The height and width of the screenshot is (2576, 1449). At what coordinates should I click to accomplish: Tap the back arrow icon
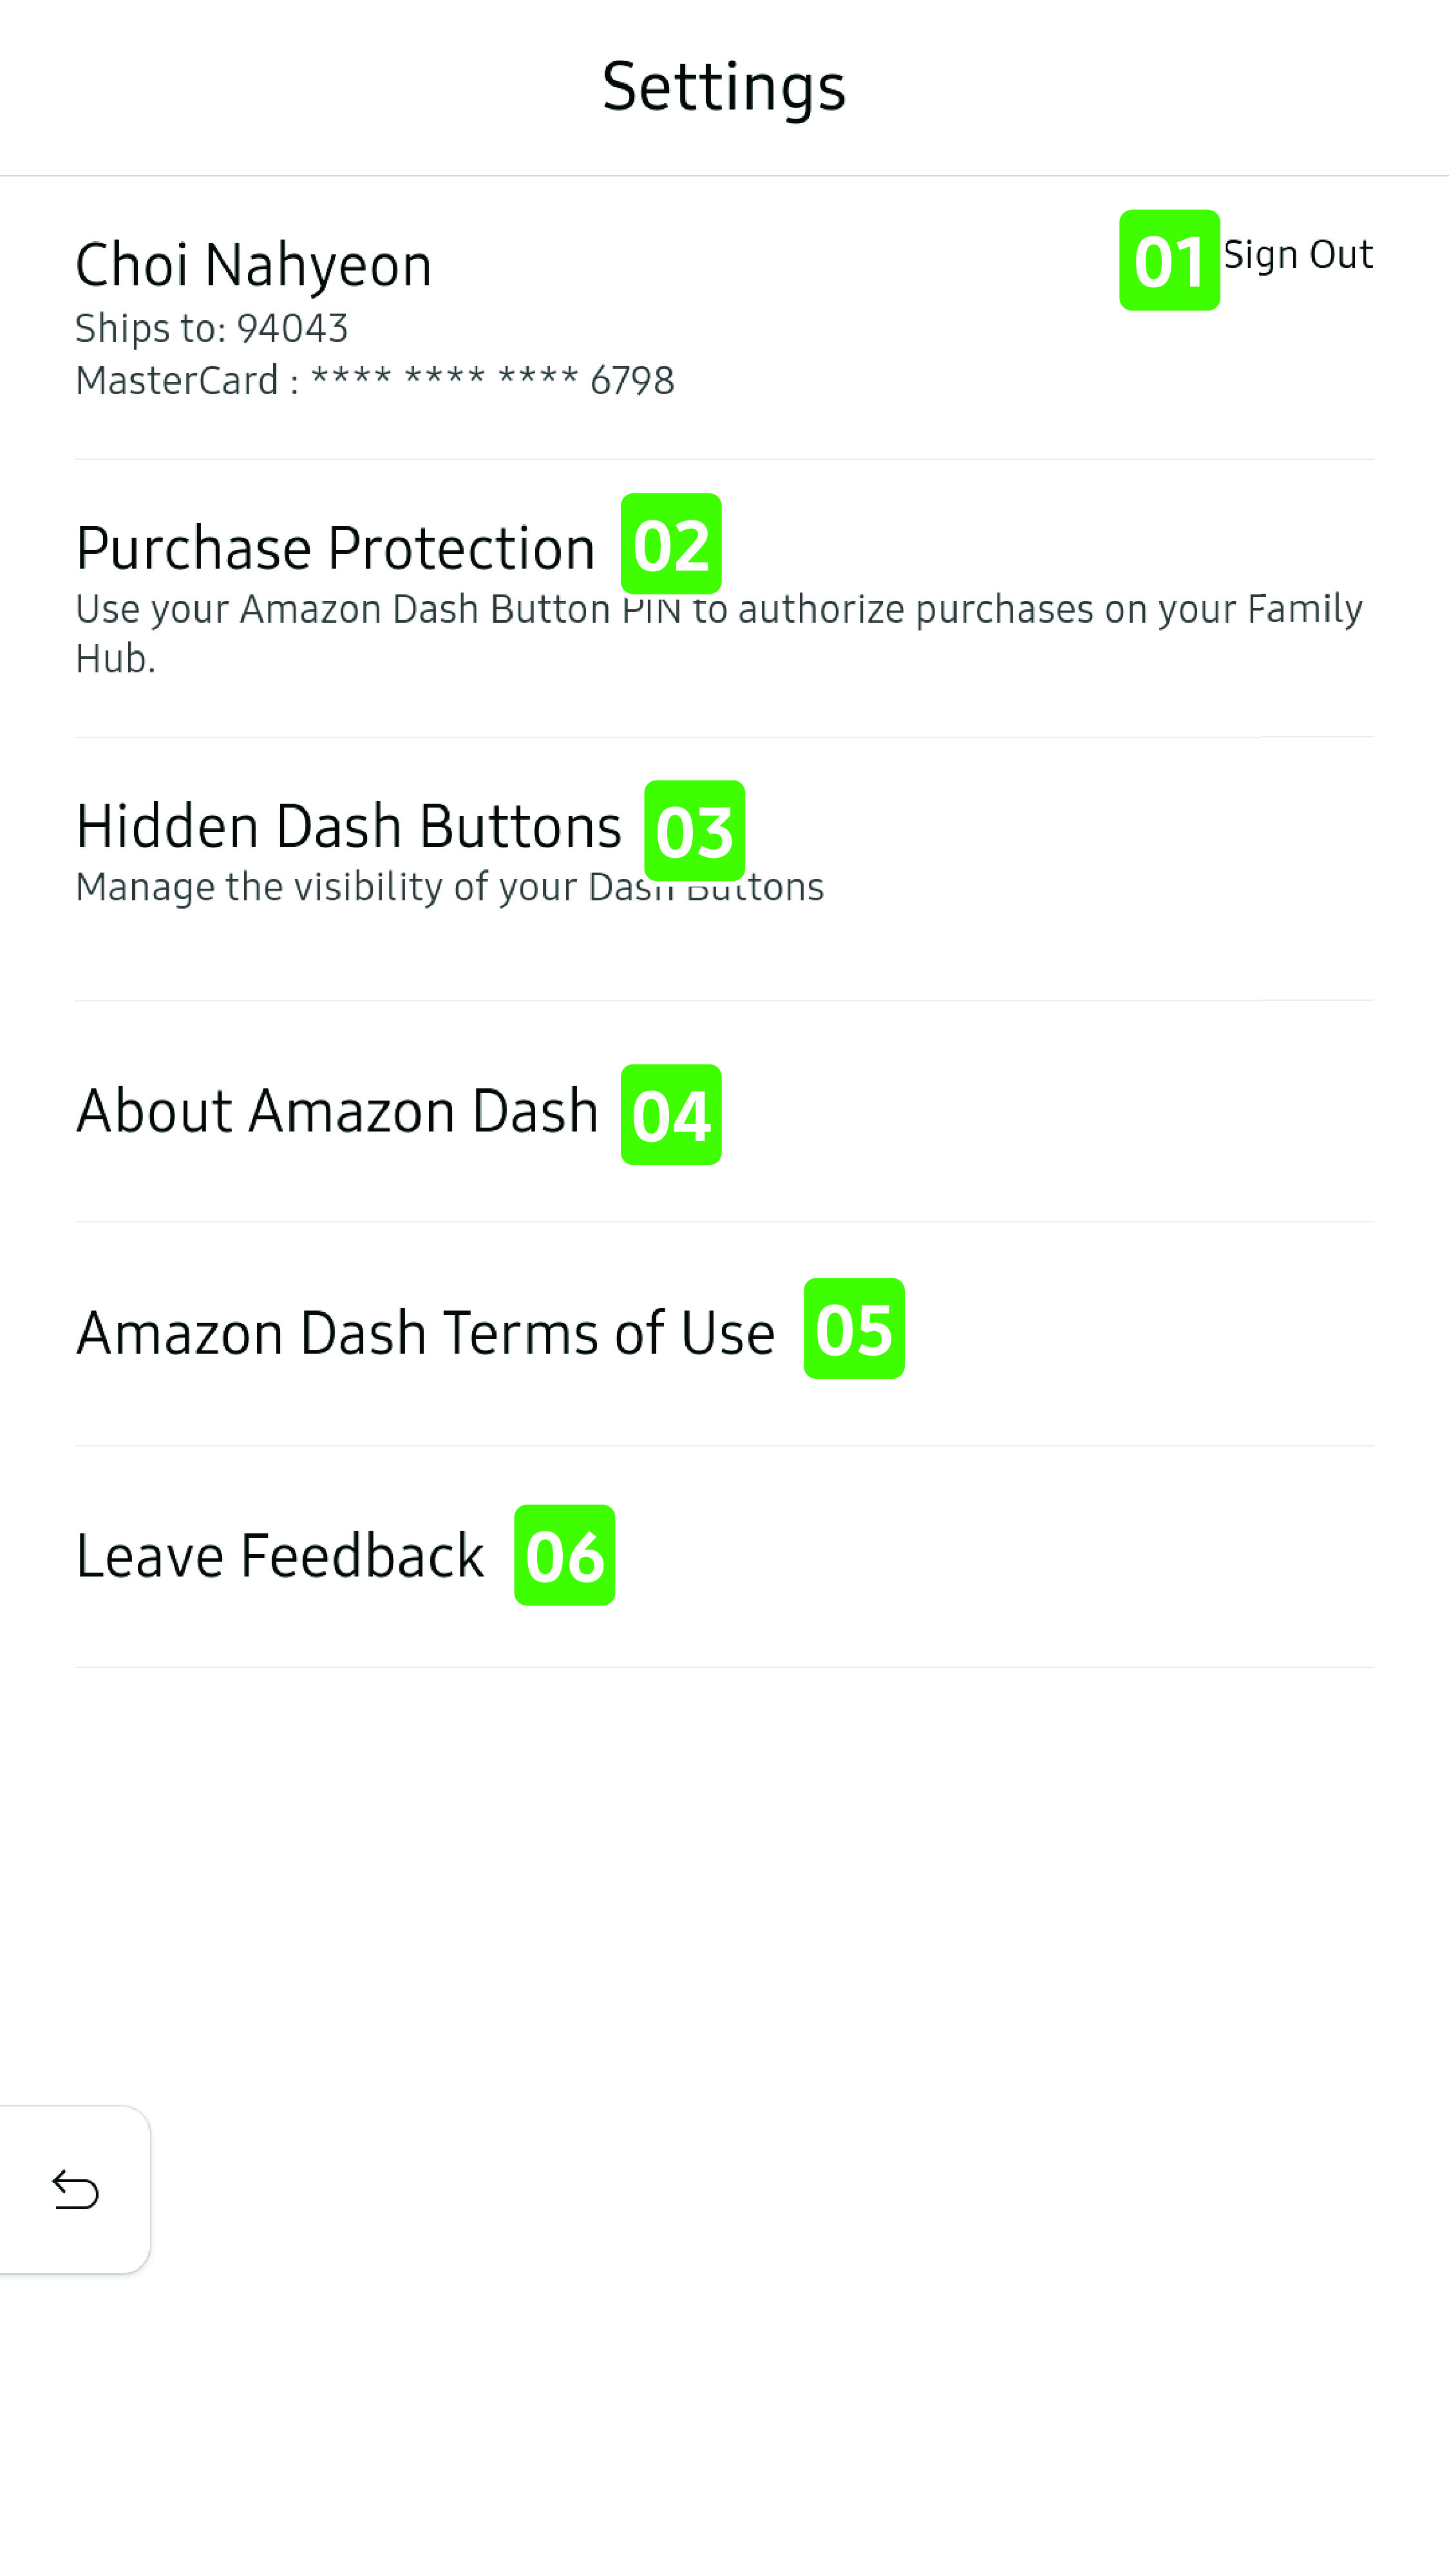tap(75, 2190)
